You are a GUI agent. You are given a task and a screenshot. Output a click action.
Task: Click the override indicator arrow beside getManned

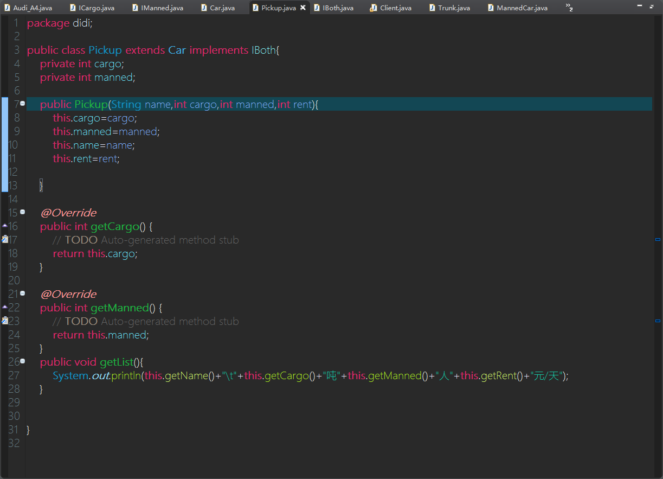(5, 306)
